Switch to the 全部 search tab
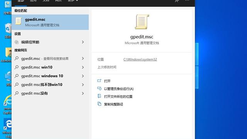247x139 pixels. tap(20, 1)
